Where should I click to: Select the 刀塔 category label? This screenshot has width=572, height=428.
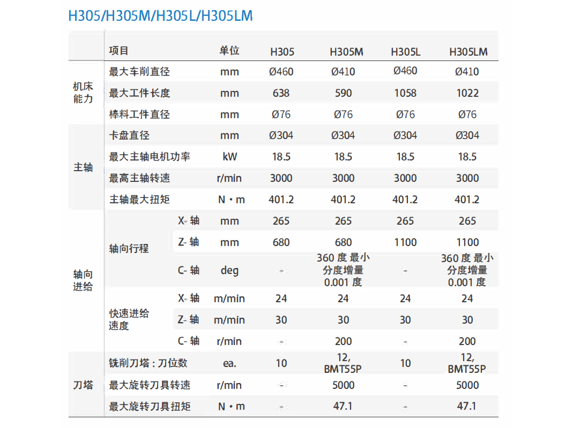(83, 385)
